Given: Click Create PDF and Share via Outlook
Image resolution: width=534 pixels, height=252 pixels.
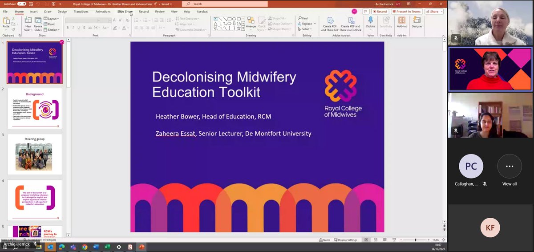Looking at the screenshot, I should point(351,24).
